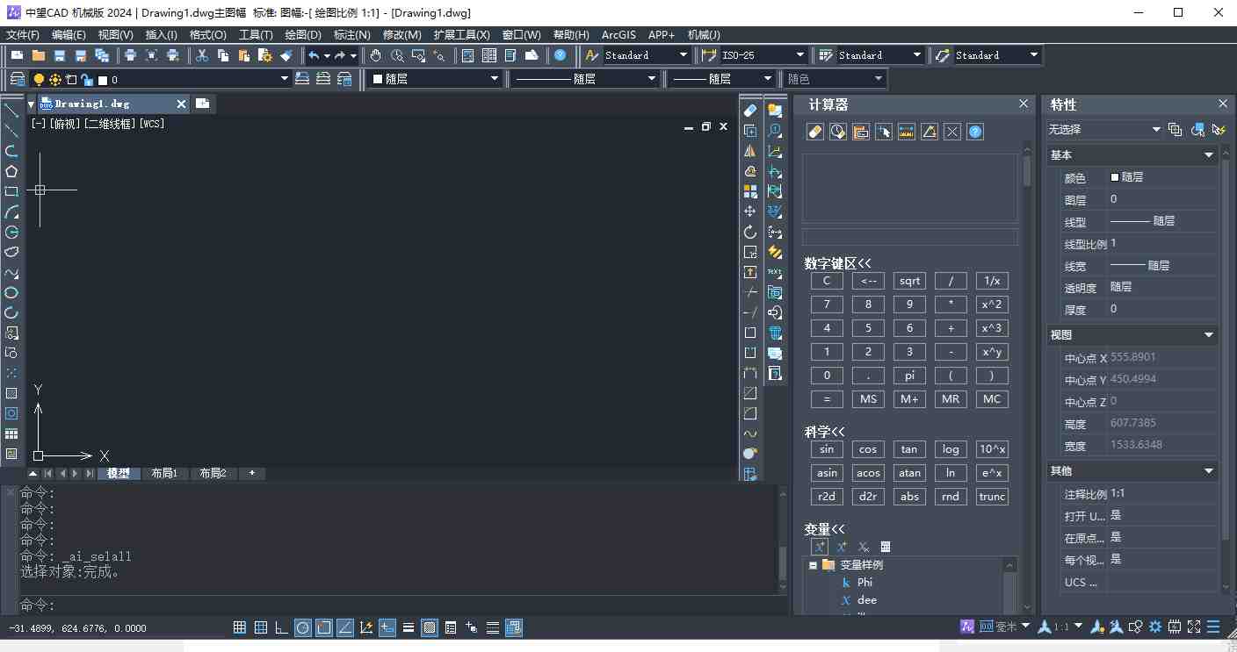Viewport: 1237px width, 652px height.
Task: Switch to the 布局1 layout tab
Action: 164,473
